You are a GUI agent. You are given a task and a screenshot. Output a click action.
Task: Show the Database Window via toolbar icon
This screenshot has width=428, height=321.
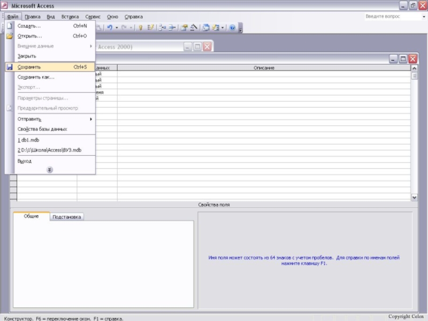point(206,27)
